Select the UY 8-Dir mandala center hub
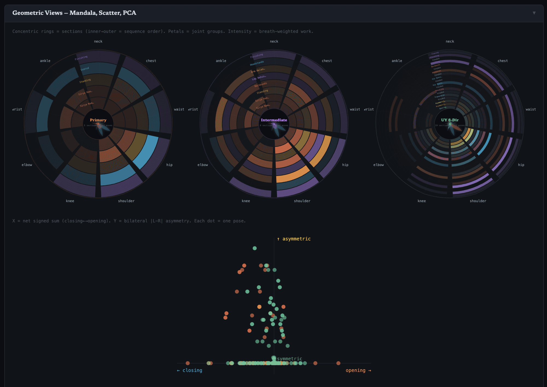The width and height of the screenshot is (547, 387). 450,124
